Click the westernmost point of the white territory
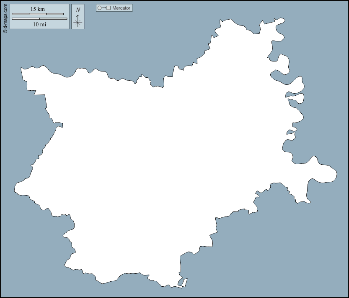The width and height of the screenshot is (349, 298). [x=16, y=188]
